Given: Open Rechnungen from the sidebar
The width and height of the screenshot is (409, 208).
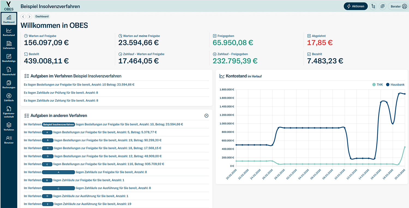Looking at the screenshot, I should coord(9,84).
